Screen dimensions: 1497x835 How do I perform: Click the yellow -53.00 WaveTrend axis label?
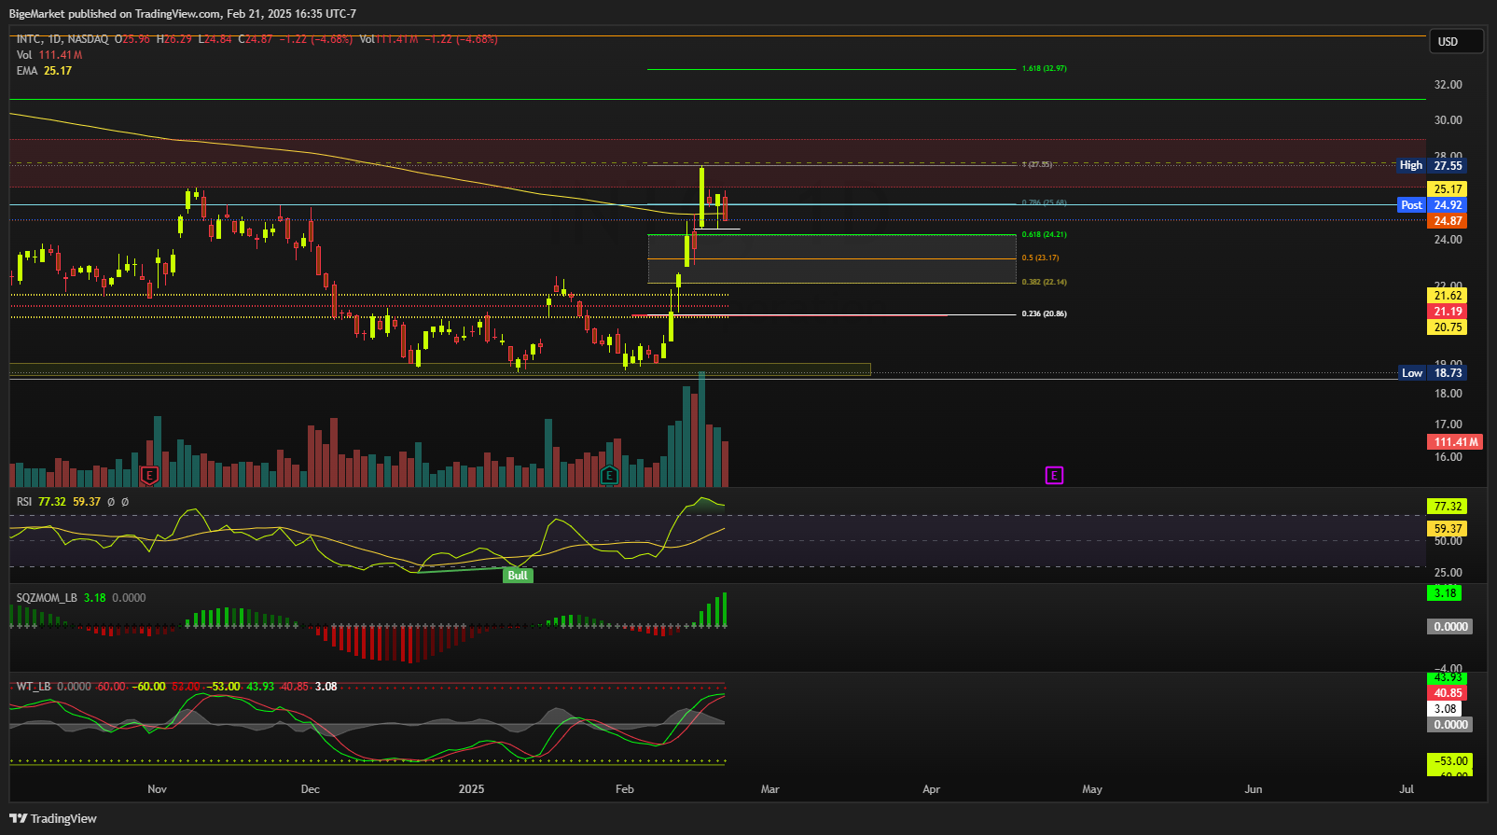point(1450,761)
